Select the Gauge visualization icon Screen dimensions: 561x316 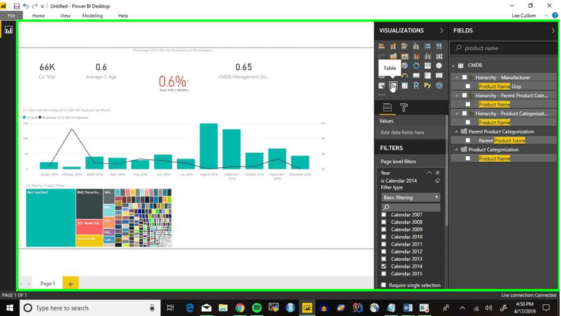[405, 76]
